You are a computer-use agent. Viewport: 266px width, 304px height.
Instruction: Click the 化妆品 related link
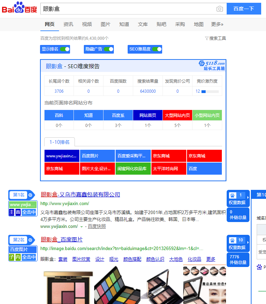(195, 259)
